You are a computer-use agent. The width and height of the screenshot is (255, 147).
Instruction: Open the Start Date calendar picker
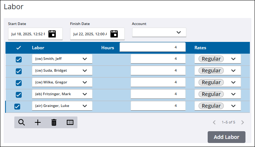[52, 34]
